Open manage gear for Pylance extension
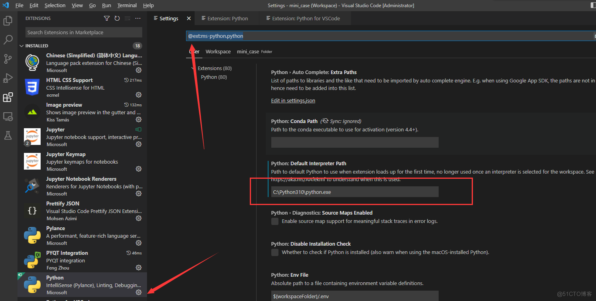 click(139, 243)
